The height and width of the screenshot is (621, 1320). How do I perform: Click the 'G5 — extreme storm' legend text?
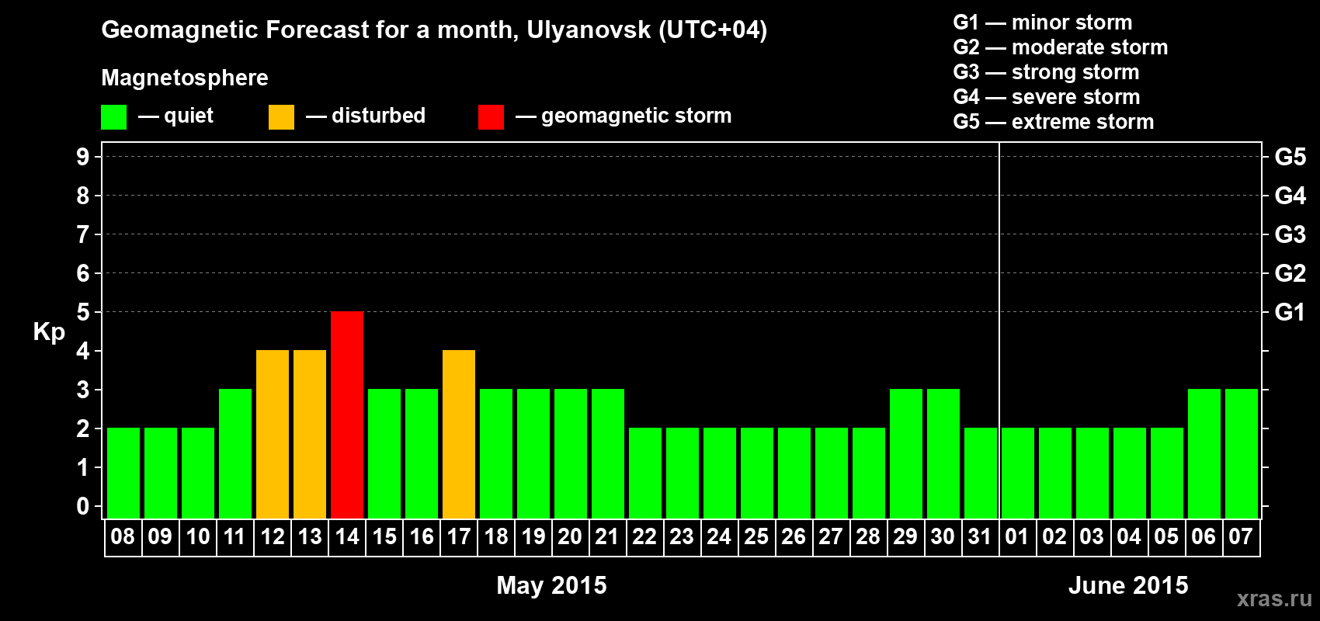[x=1054, y=122]
